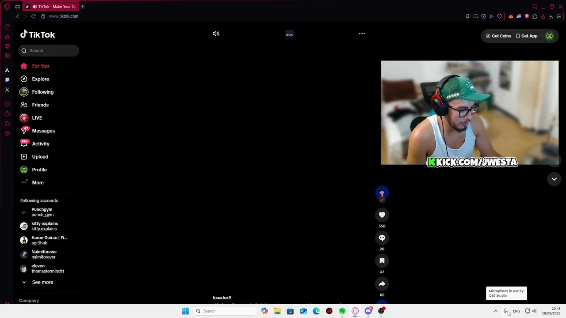Bookmark the video showing 47 saves
The image size is (566, 318).
pos(382,261)
